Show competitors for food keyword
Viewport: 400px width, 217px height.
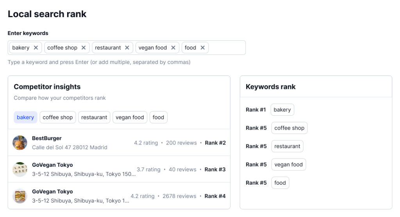[x=158, y=117]
